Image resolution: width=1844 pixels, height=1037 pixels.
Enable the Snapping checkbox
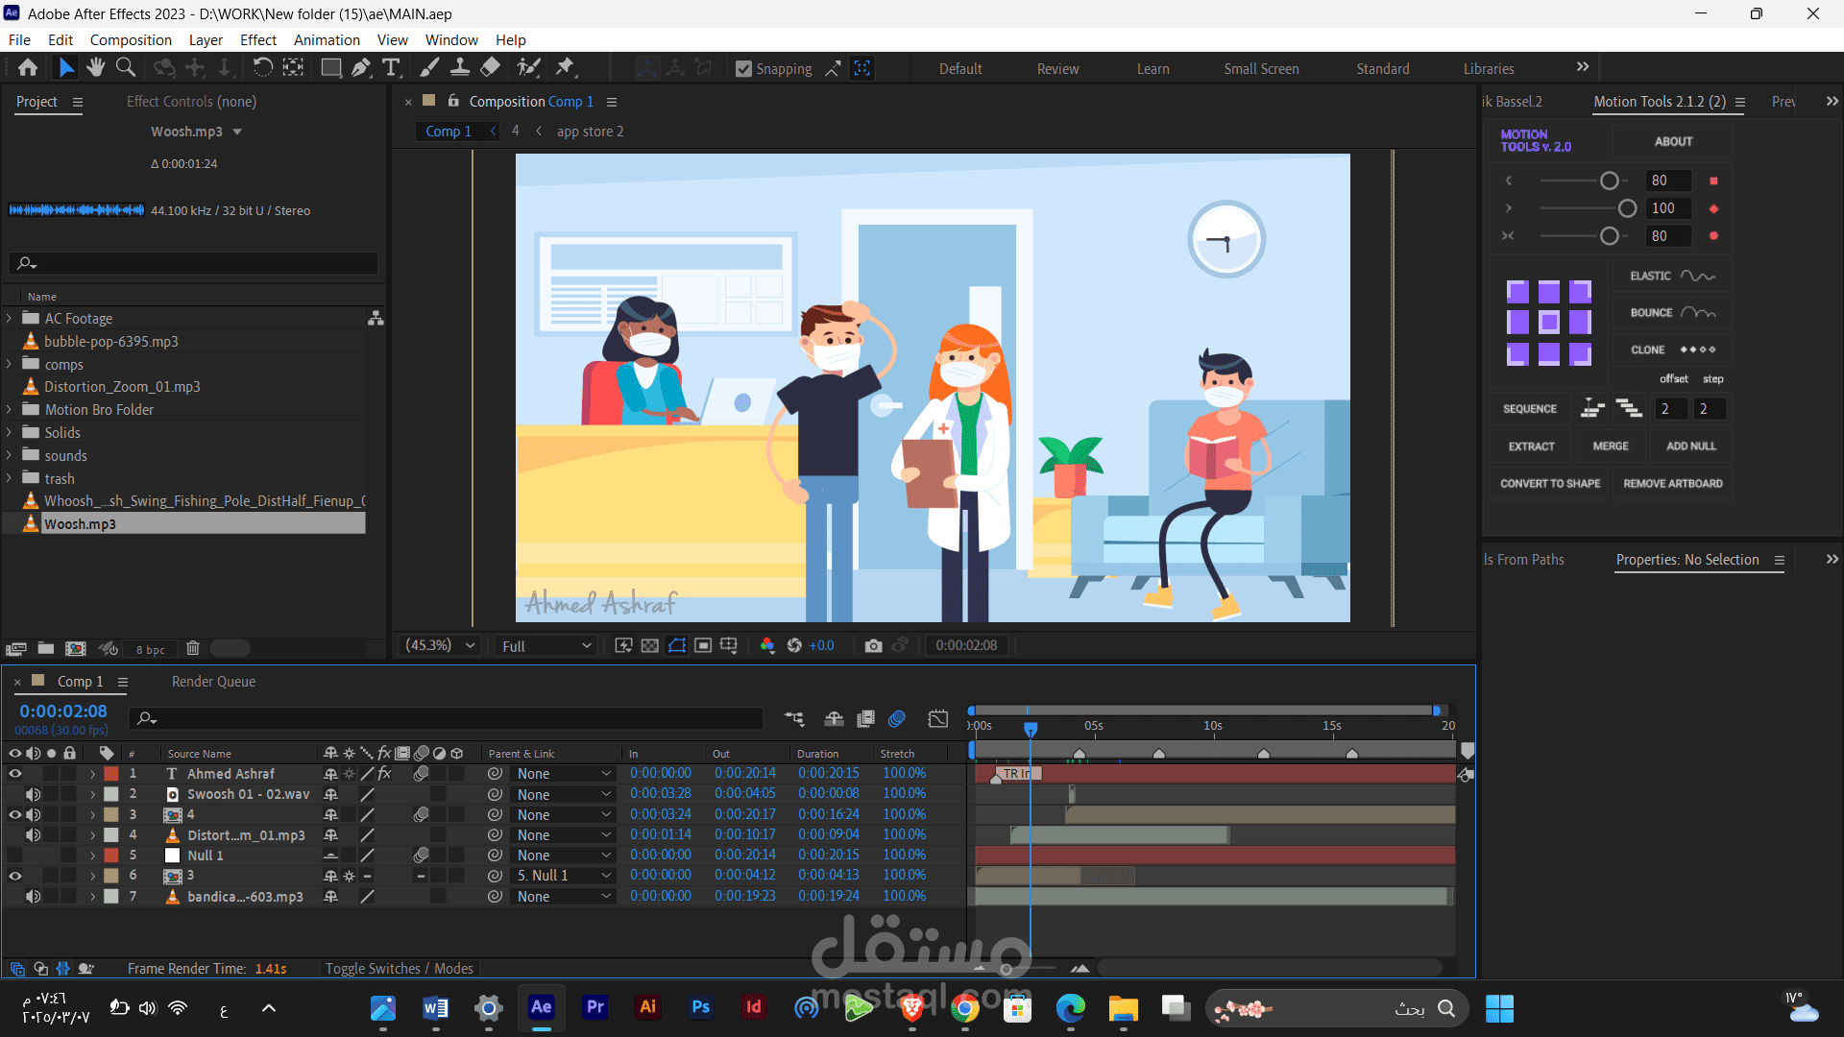pyautogui.click(x=743, y=69)
